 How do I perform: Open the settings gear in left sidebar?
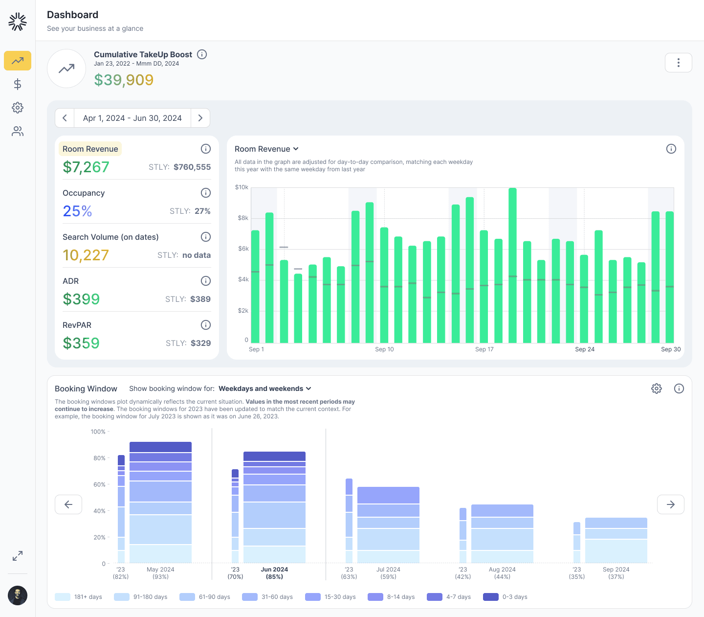(x=18, y=108)
